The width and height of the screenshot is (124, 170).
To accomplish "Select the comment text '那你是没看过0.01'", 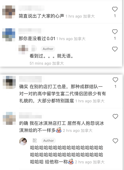I will tap(37, 39).
